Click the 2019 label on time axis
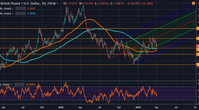Screen dimensions: 199x110 [138, 107]
